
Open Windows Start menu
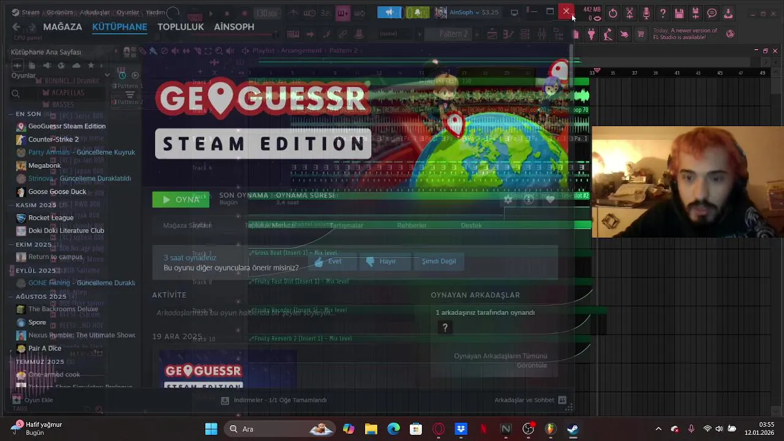(x=211, y=429)
